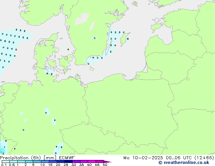The width and height of the screenshot is (215, 166).
Task: Click the date "10-02-2025" text
Action: click(x=148, y=158)
